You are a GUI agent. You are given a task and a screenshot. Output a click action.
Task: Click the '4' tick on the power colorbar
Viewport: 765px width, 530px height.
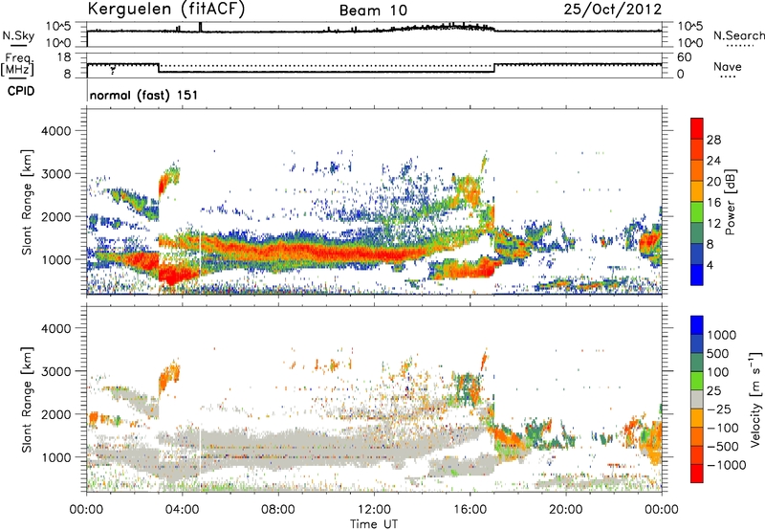click(x=710, y=265)
